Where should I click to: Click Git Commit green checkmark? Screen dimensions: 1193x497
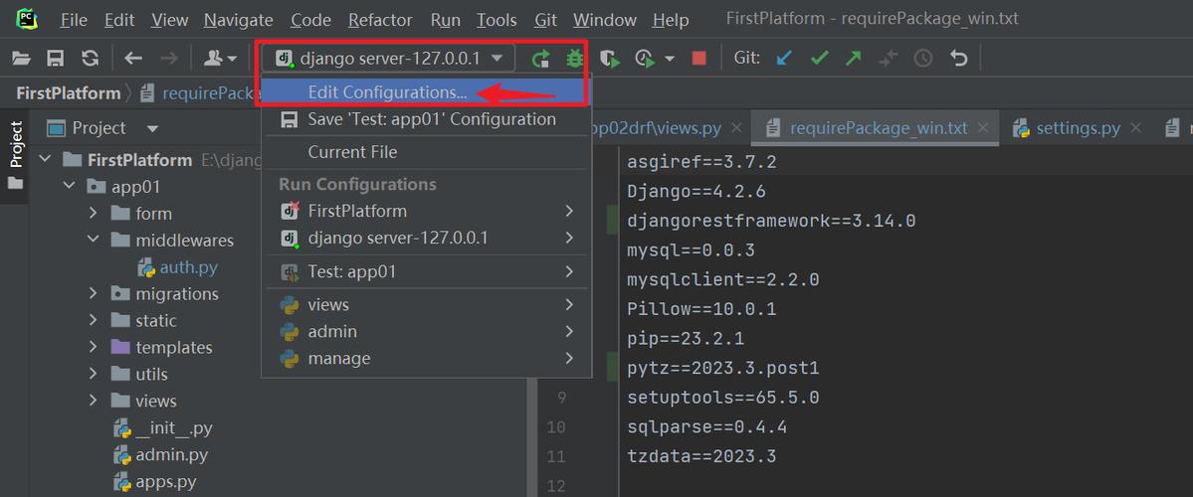(x=819, y=59)
